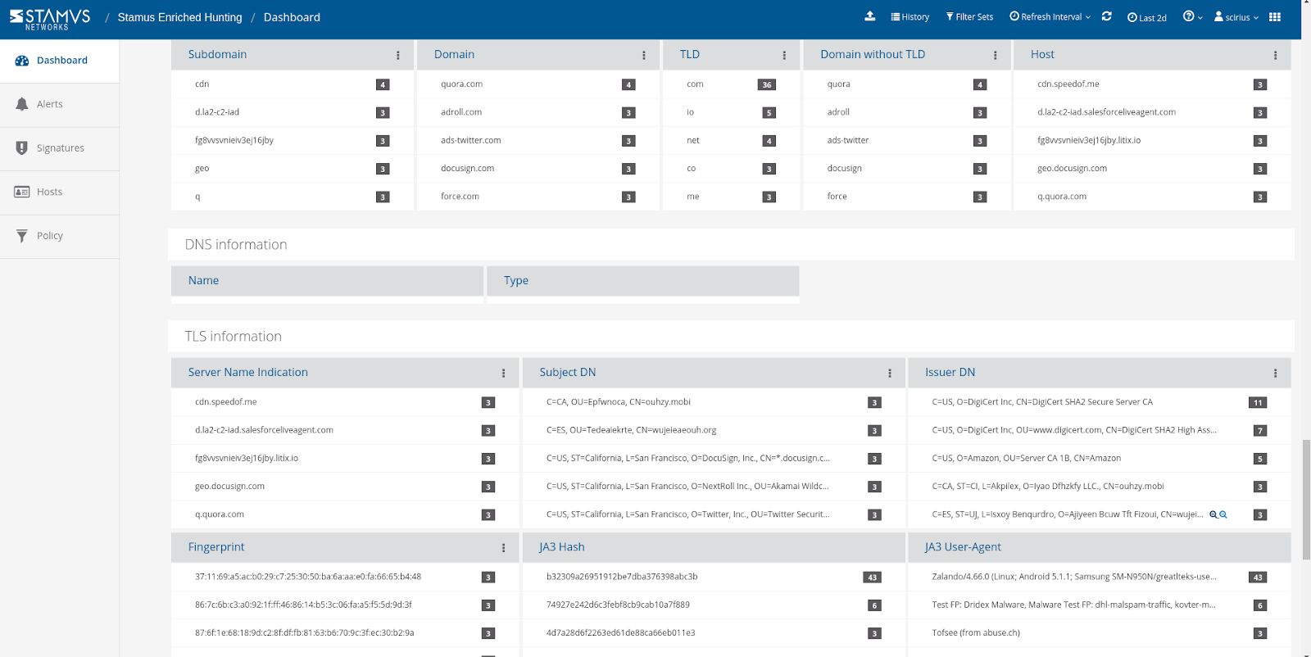Open Issuer DN kebab menu
Image resolution: width=1311 pixels, height=657 pixels.
pos(1275,373)
